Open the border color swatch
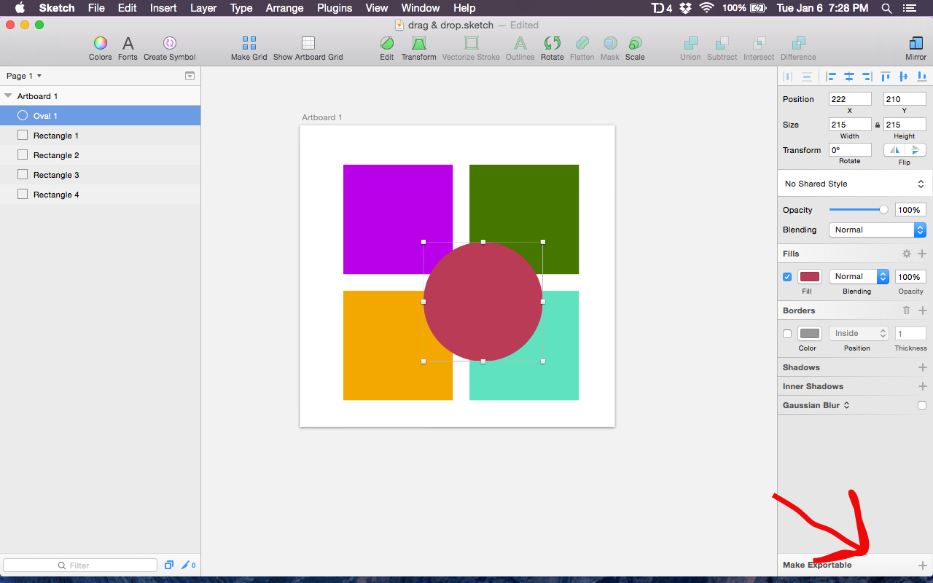This screenshot has width=933, height=583. pos(810,334)
